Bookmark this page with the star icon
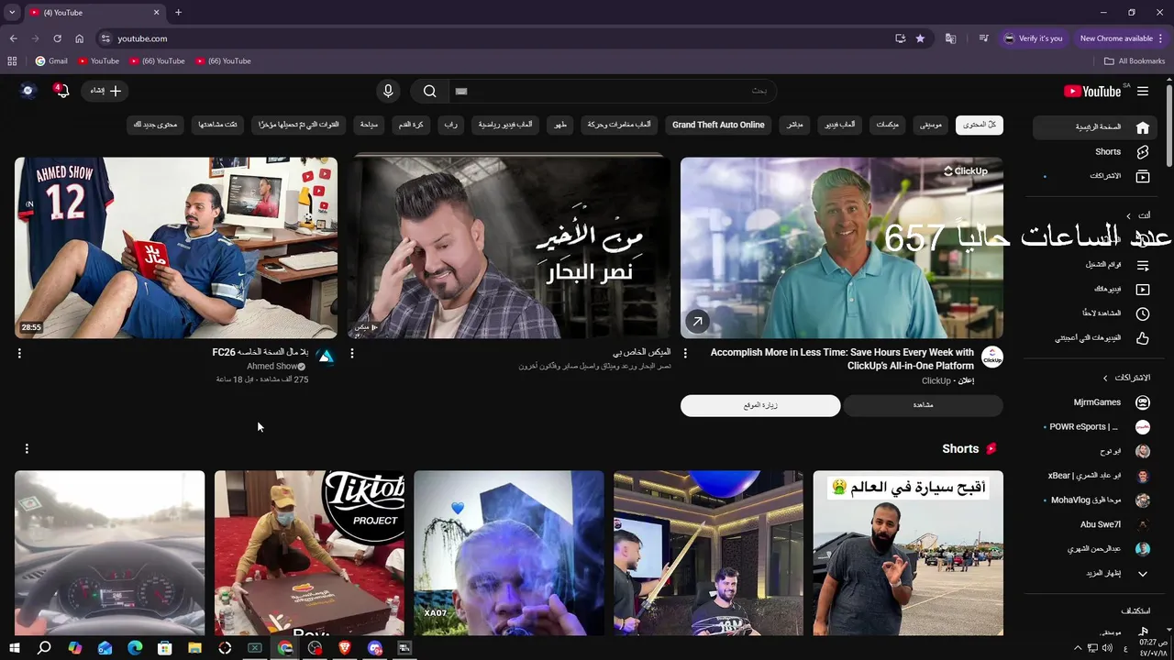This screenshot has width=1174, height=660. tap(920, 38)
